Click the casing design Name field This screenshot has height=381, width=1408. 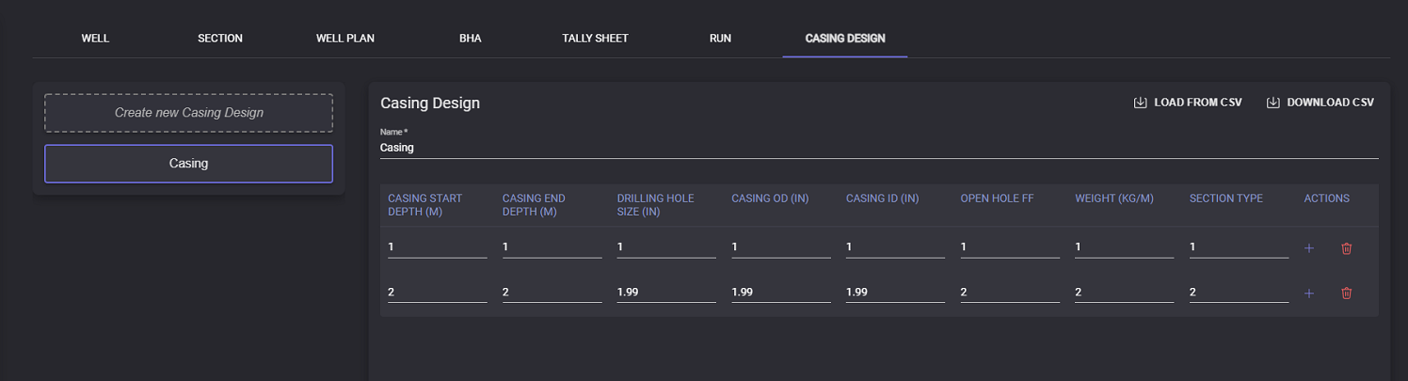click(878, 149)
